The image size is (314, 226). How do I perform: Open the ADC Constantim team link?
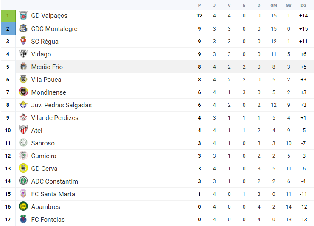(55, 181)
